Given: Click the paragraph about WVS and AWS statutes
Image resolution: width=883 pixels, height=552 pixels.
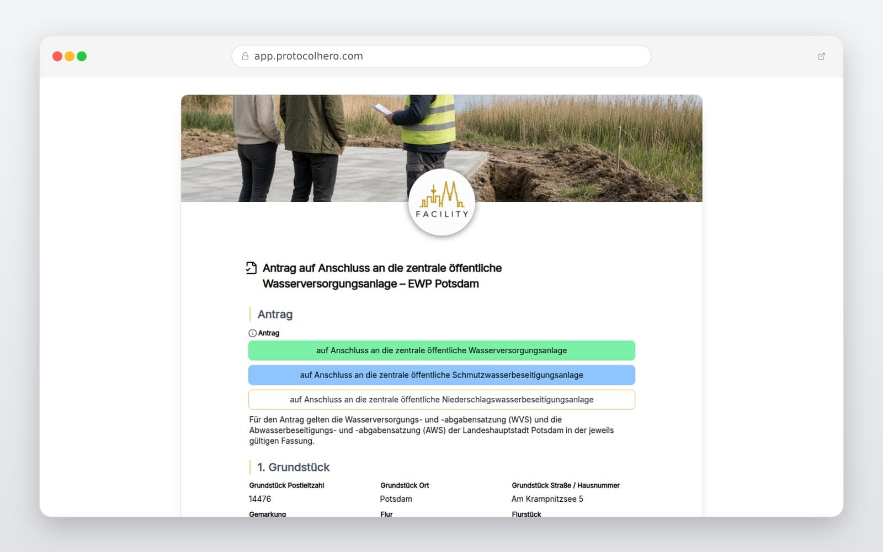Looking at the screenshot, I should tap(431, 431).
